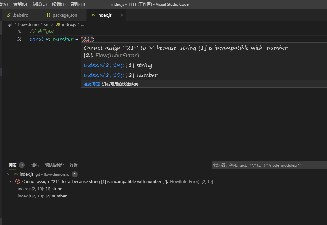Image resolution: width=327 pixels, height=225 pixels.
Task: Focus the problems filter input field
Action: tap(268, 165)
